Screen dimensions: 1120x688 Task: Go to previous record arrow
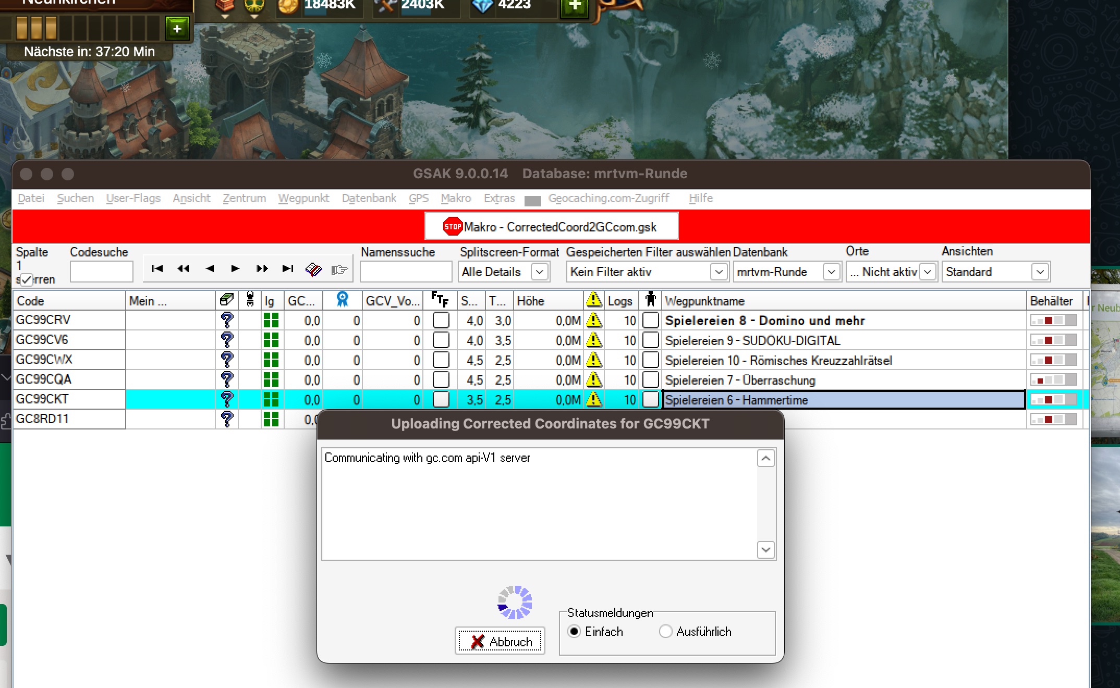pyautogui.click(x=210, y=268)
